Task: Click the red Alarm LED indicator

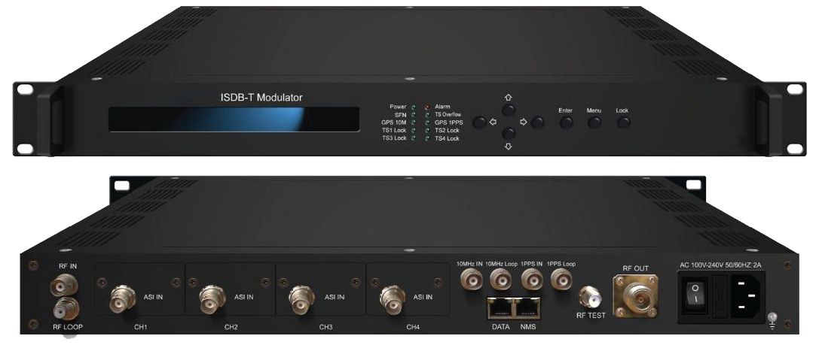Action: 426,107
